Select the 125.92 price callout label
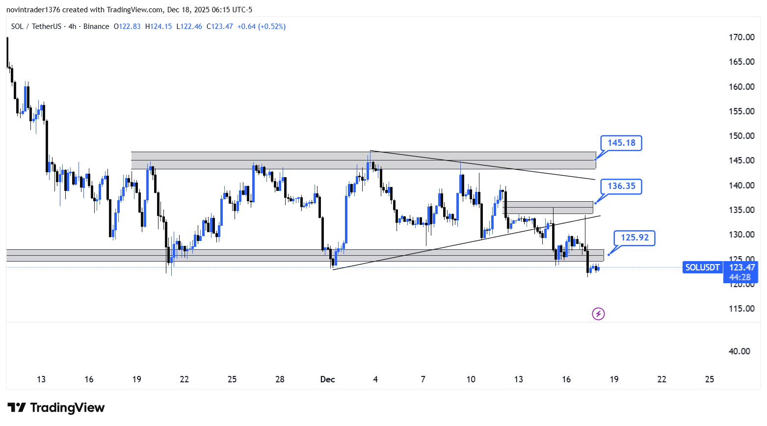This screenshot has width=767, height=426. (635, 238)
